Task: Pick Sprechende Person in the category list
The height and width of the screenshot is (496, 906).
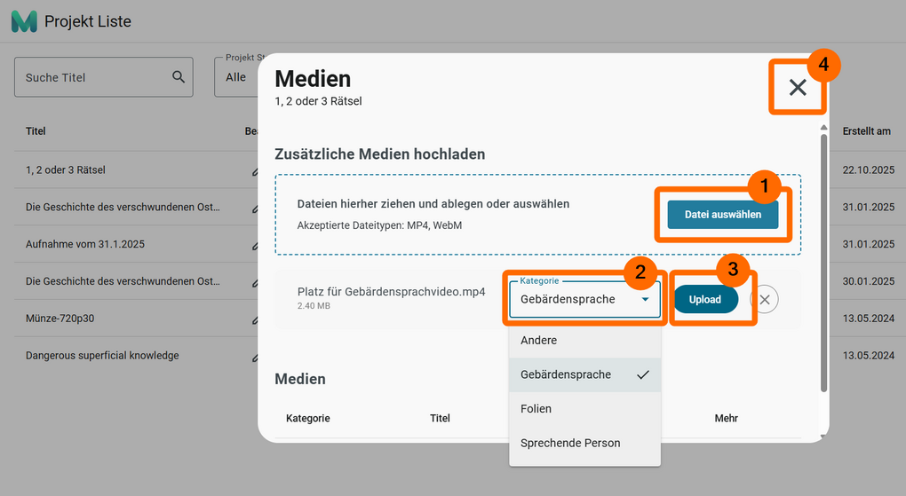Action: (x=570, y=443)
